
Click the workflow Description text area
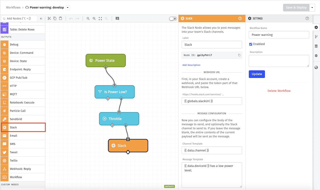(279, 61)
